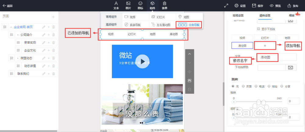Viewport: 305px width, 132px height.
Task: Click 地图 in canvas navigation bar
Action: [153, 34]
